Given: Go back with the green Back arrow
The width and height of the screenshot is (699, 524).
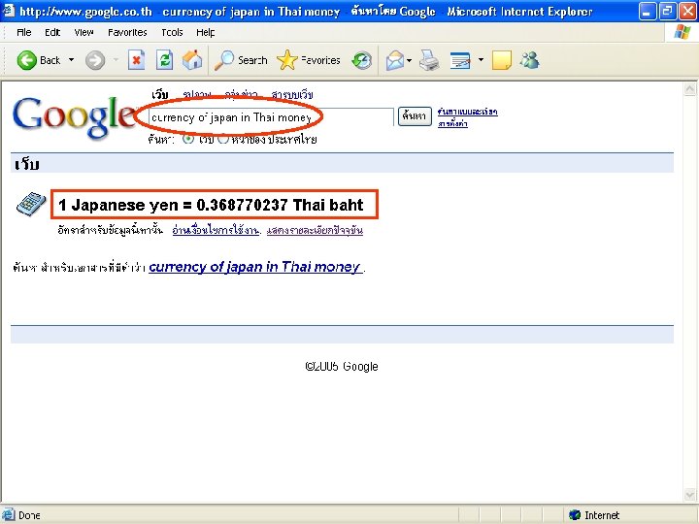Looking at the screenshot, I should 38,60.
